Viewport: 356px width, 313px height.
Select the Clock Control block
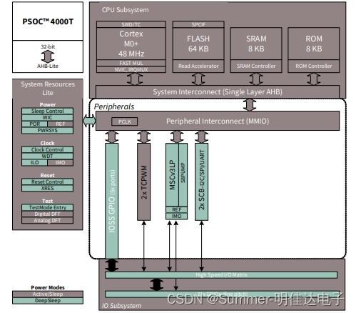pos(47,149)
